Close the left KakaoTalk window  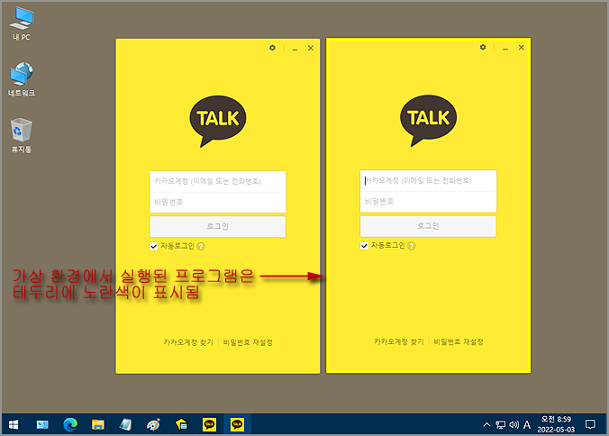coord(311,48)
